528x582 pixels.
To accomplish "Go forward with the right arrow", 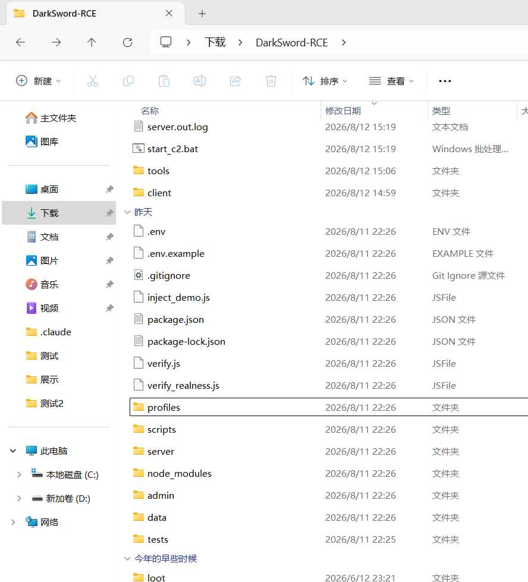I will [x=56, y=42].
